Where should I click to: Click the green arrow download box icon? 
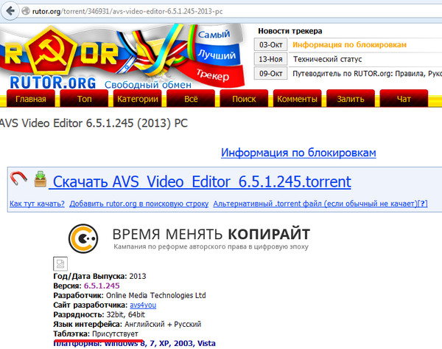click(41, 179)
